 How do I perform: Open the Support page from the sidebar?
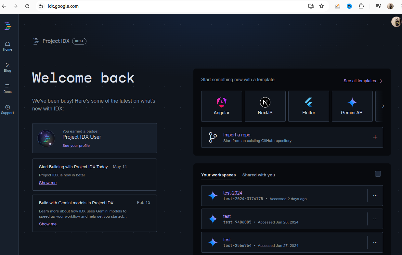click(x=7, y=109)
